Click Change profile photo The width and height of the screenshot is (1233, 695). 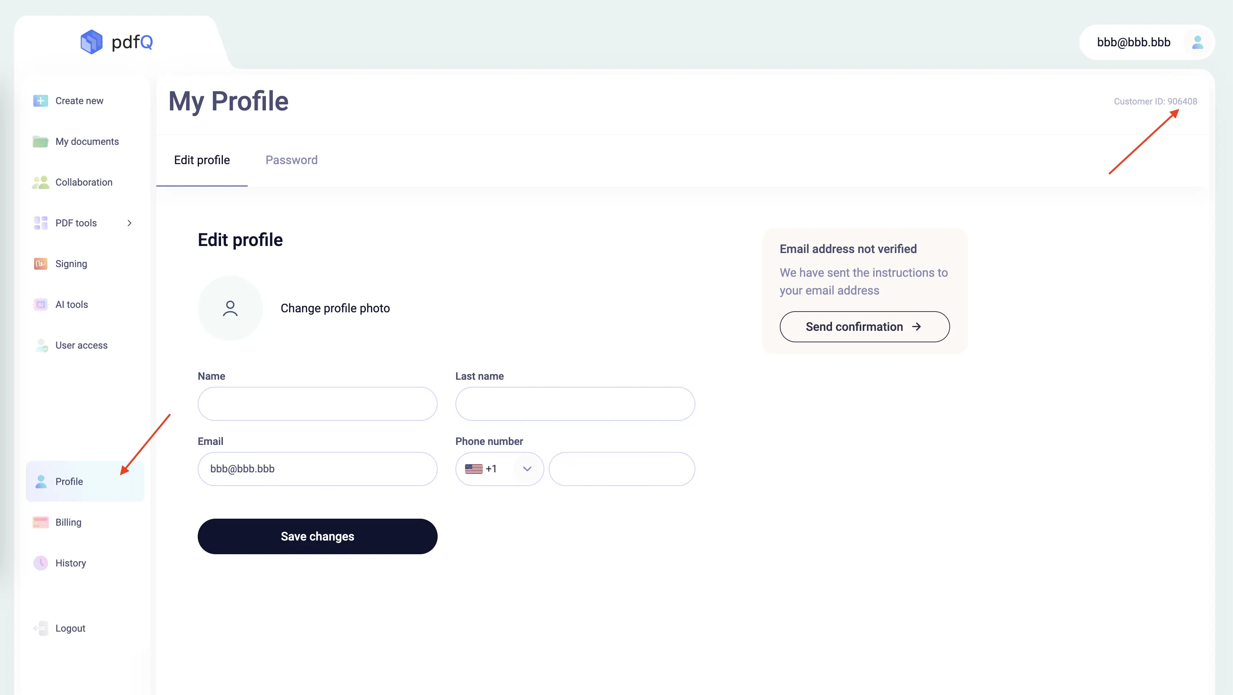[335, 308]
